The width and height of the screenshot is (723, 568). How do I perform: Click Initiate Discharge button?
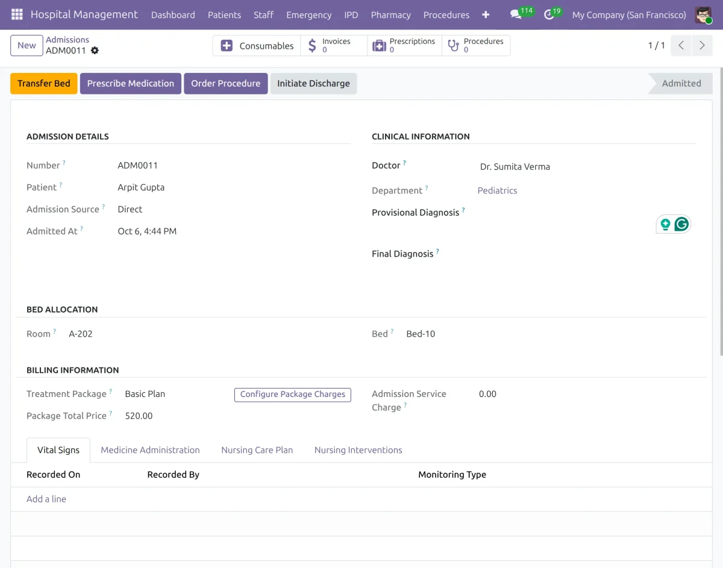313,83
